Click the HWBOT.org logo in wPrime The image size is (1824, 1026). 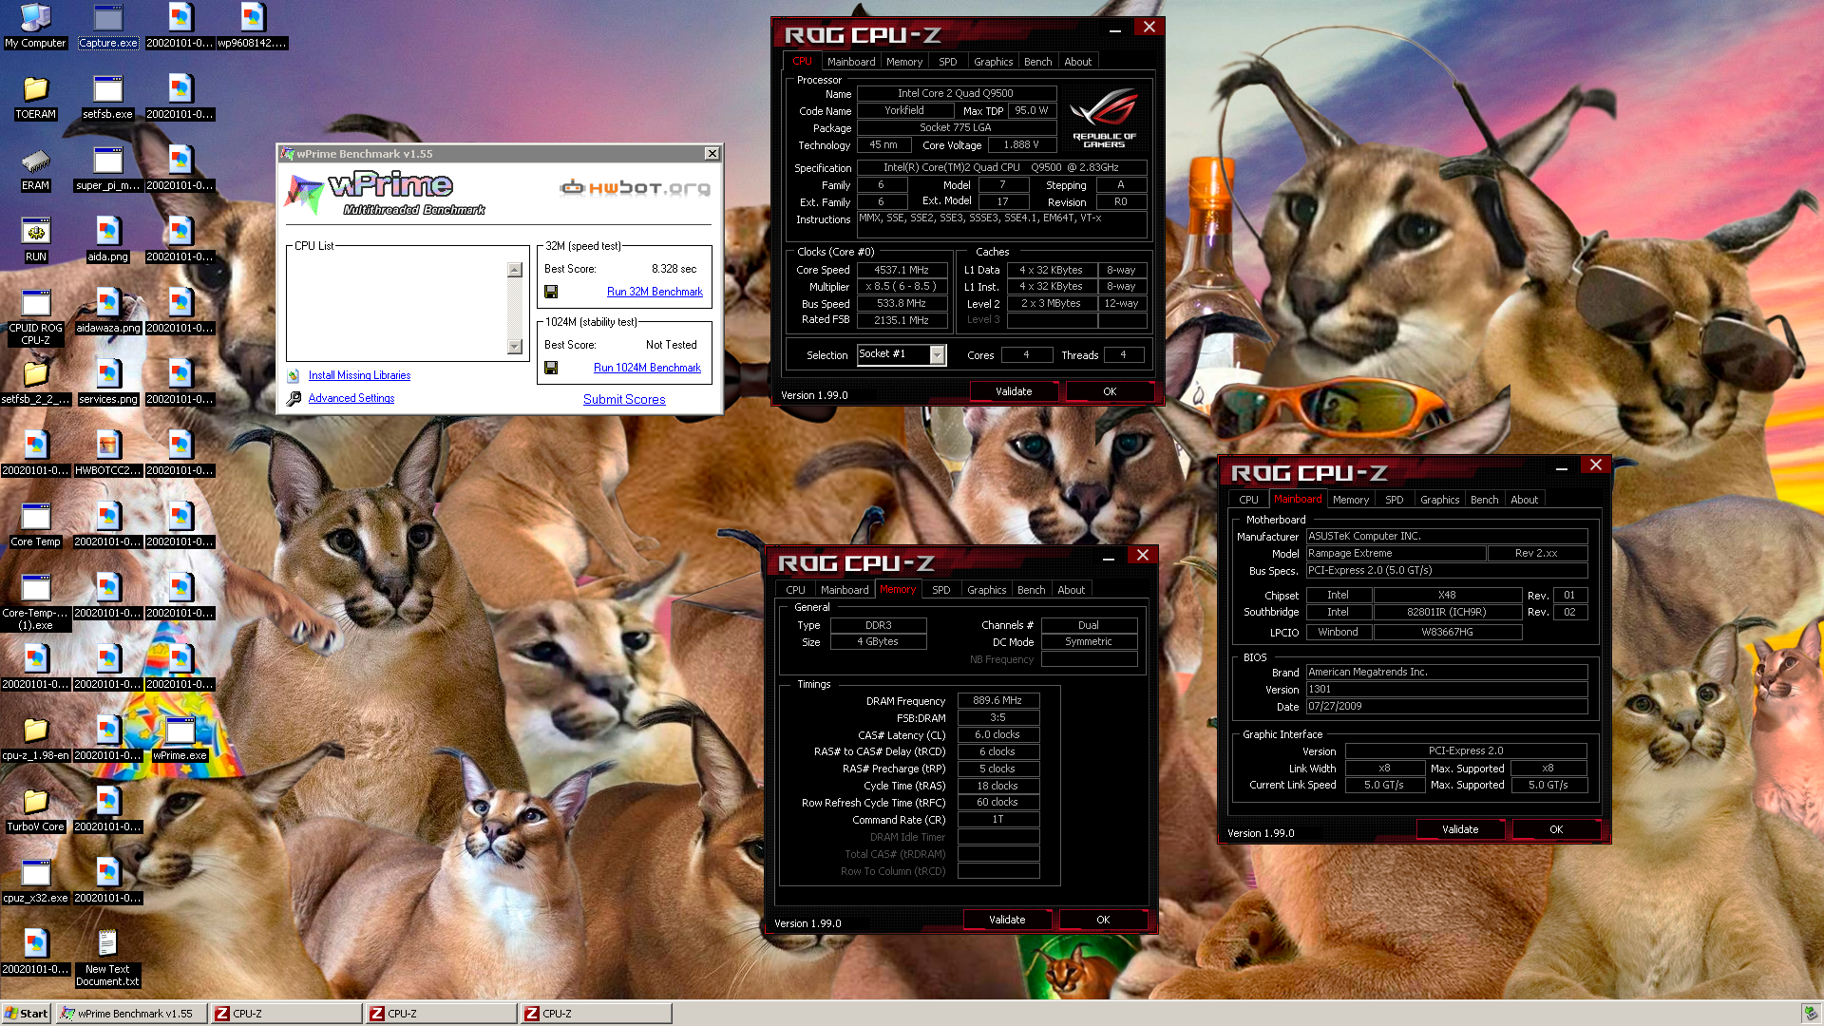tap(636, 187)
